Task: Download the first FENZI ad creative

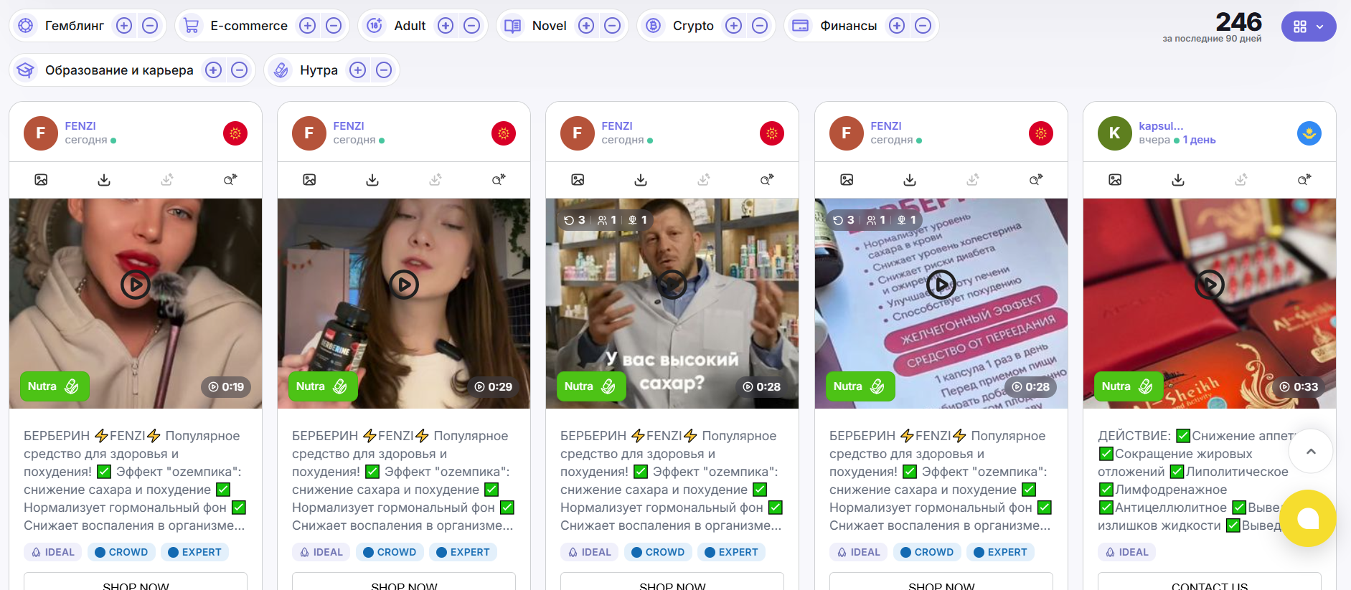Action: (104, 180)
